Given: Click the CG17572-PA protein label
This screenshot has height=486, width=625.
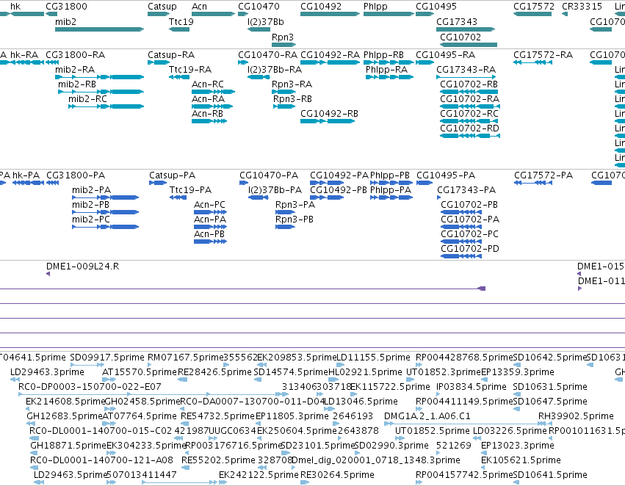Looking at the screenshot, I should 543,175.
